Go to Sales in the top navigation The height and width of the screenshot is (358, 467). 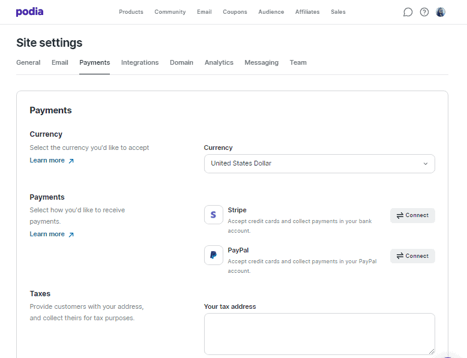(338, 12)
